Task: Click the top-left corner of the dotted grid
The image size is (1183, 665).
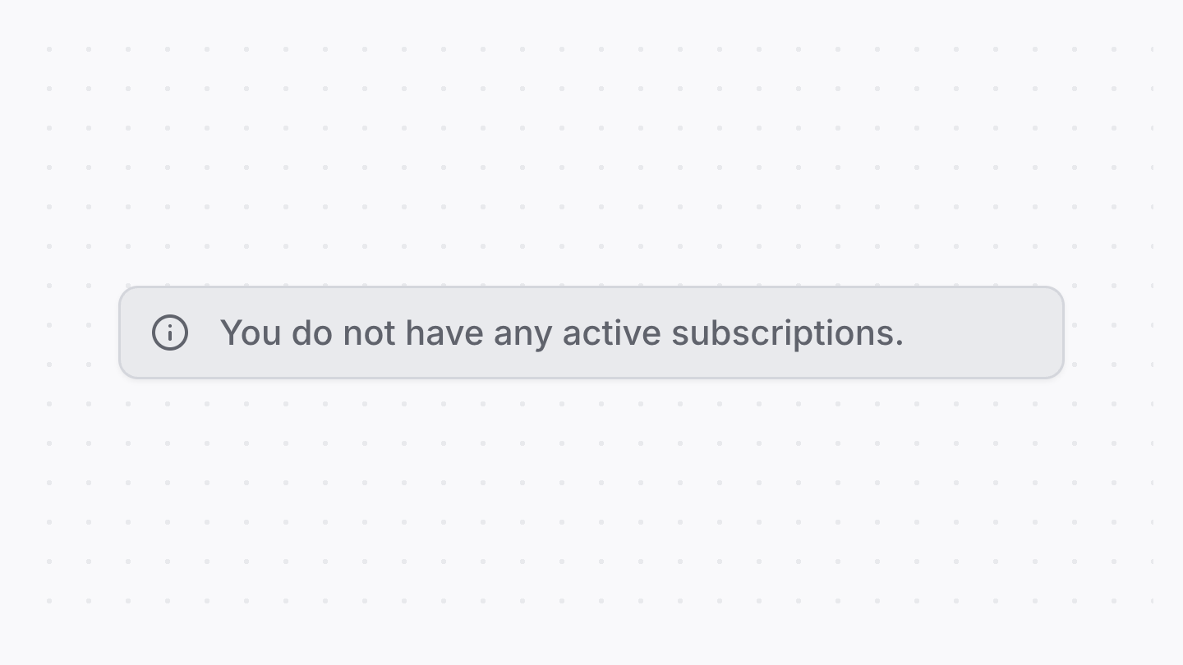Action: point(49,49)
